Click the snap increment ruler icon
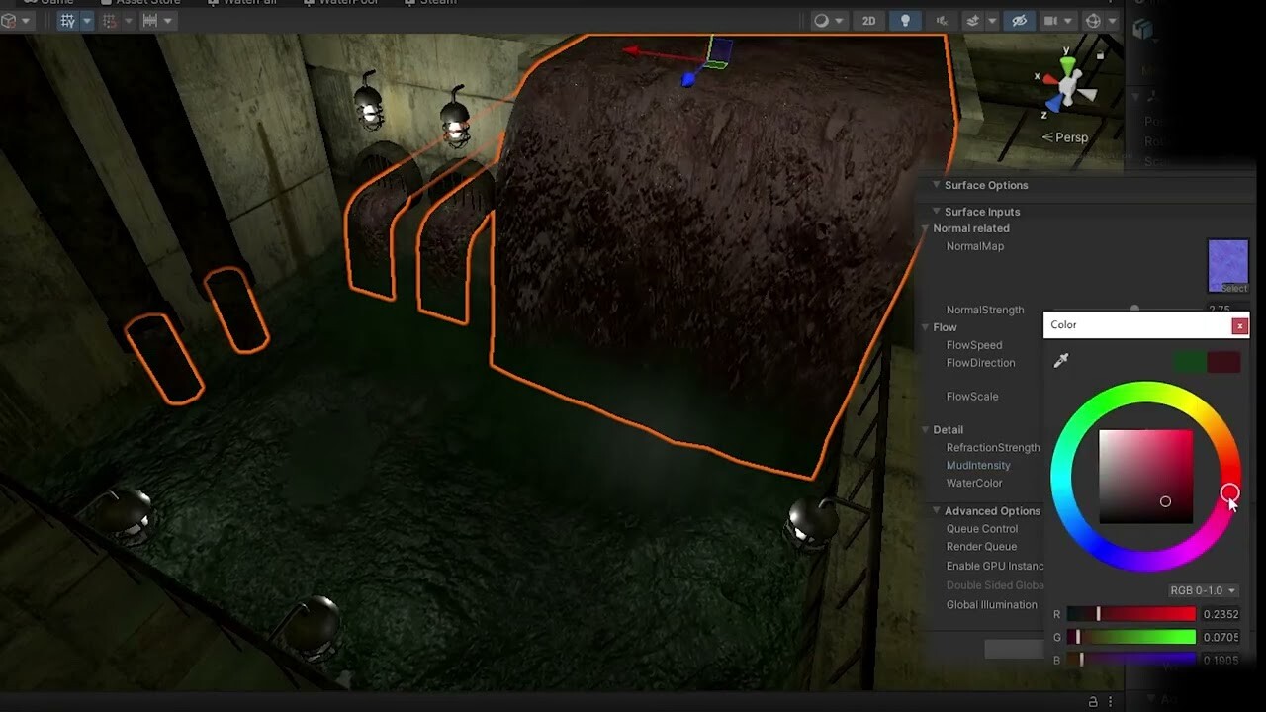 (150, 21)
